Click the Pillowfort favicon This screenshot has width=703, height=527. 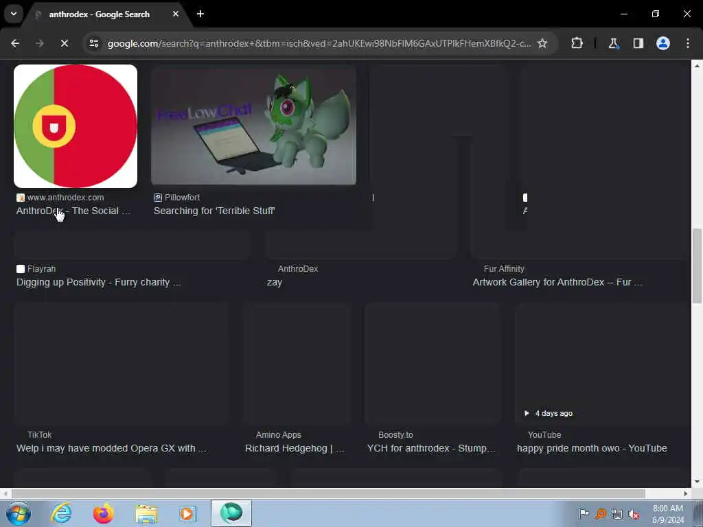[158, 198]
